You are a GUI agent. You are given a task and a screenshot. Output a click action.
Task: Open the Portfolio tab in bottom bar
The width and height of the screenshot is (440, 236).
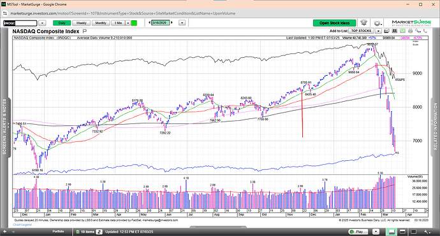(58, 232)
